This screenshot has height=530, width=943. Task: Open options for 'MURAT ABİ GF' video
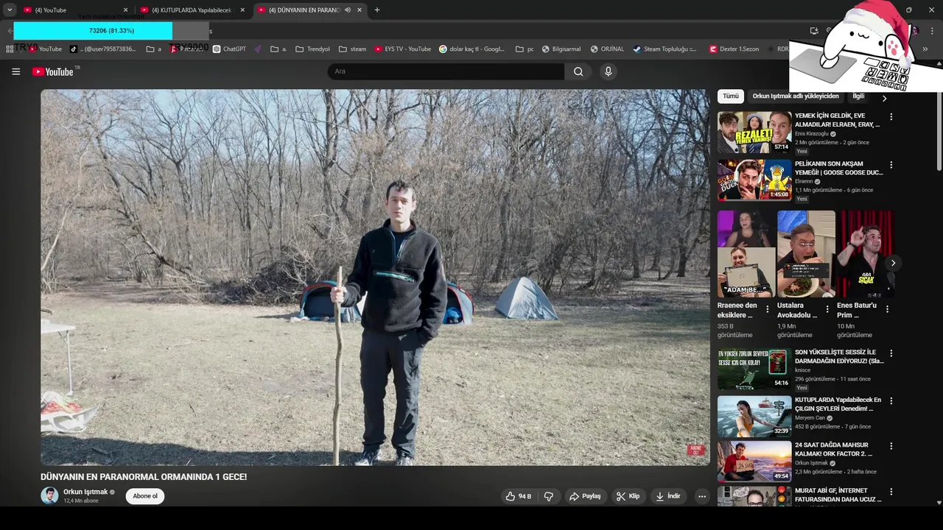pos(891,492)
